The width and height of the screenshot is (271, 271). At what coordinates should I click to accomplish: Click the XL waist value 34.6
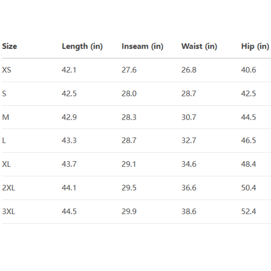(189, 164)
